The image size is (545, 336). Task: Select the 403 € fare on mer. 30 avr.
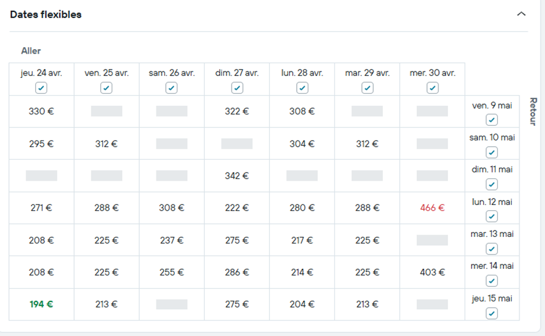coord(433,272)
